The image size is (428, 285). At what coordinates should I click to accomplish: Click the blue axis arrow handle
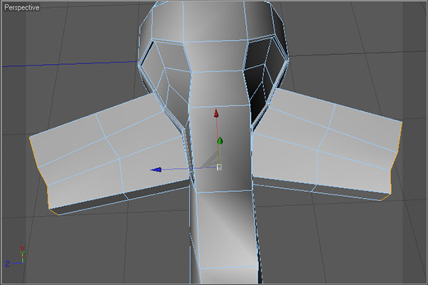point(156,170)
